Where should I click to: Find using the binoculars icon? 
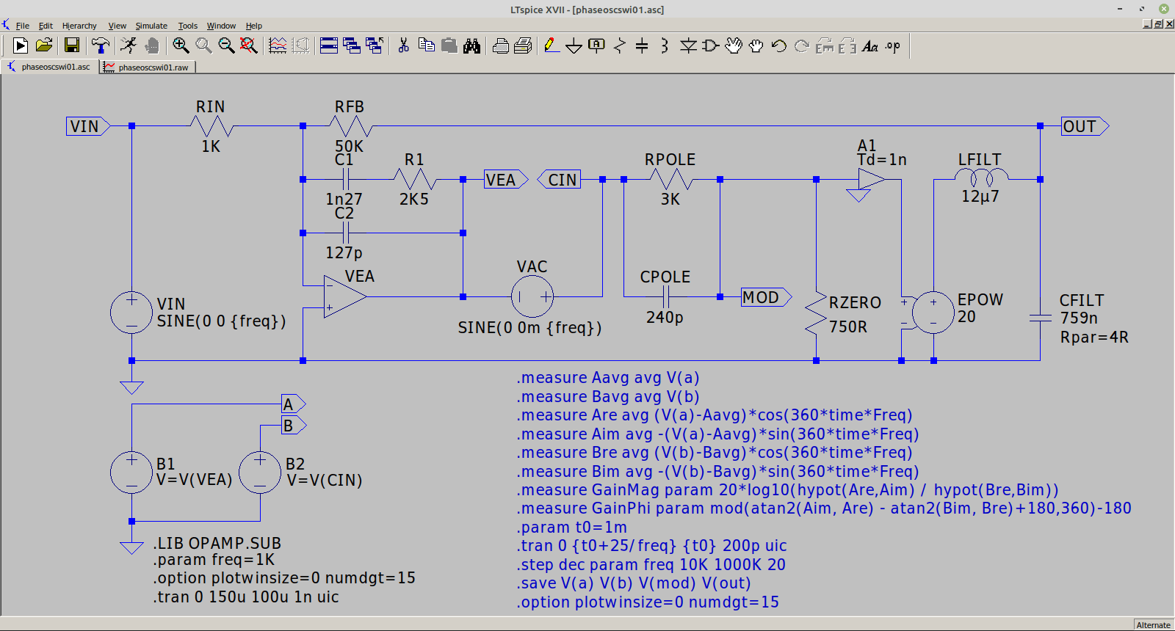[471, 45]
